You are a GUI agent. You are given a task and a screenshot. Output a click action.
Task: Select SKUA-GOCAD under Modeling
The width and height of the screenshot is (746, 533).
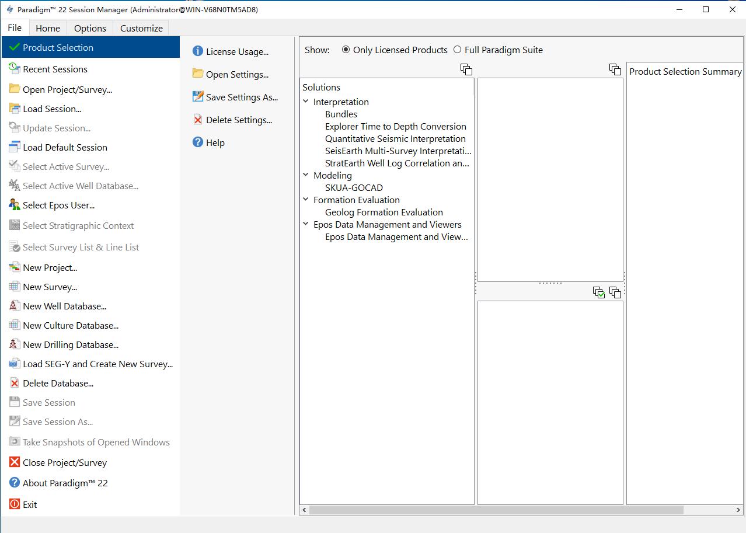(354, 187)
